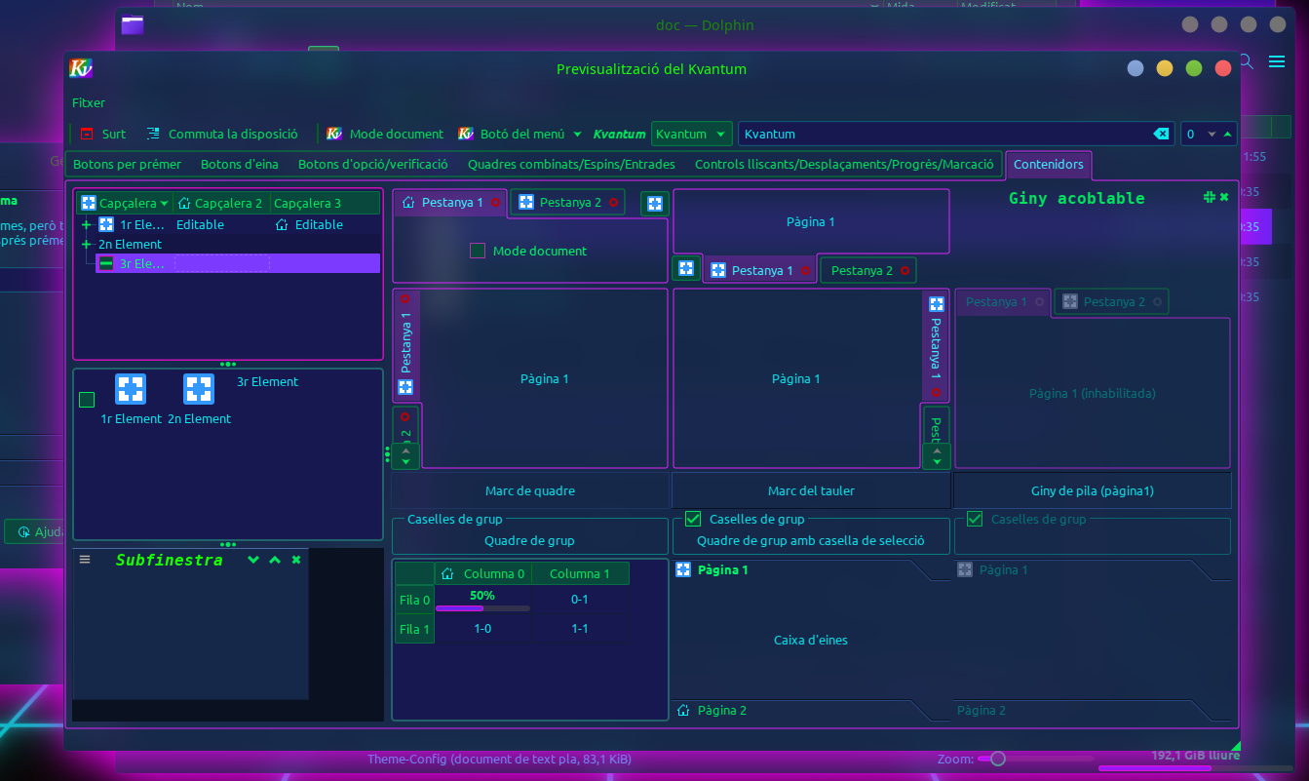Click the Commuta la disposició layout icon
The height and width of the screenshot is (781, 1309).
[x=153, y=134]
